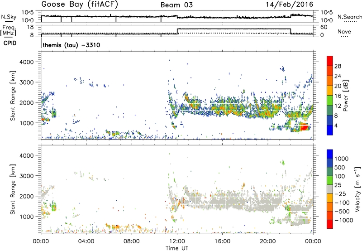Select the "Freq. [MHz]" axis label
Screen dimensions: 362x251
point(9,31)
